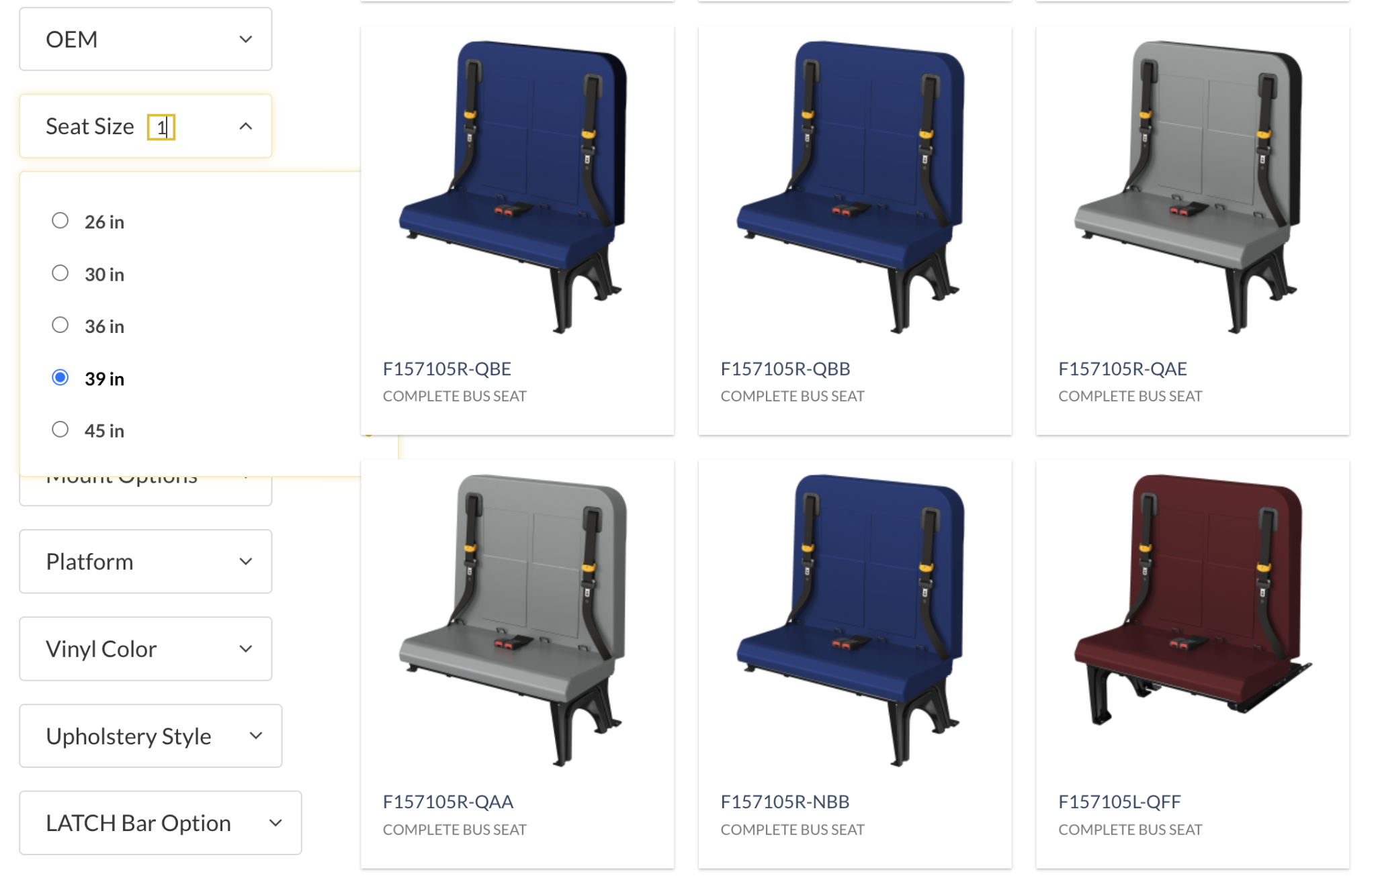1376x876 pixels.
Task: Select the 26 in seat size radio
Action: [x=60, y=221]
